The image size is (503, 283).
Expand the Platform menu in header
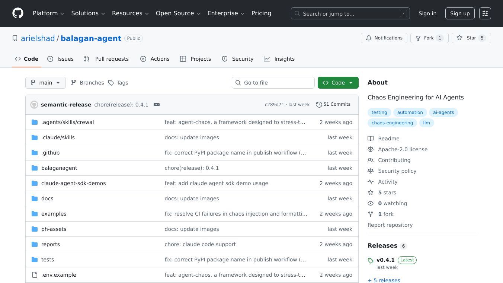(x=48, y=13)
